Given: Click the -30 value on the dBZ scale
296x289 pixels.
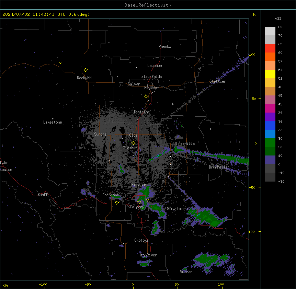Looking at the screenshot, I should tap(281, 181).
